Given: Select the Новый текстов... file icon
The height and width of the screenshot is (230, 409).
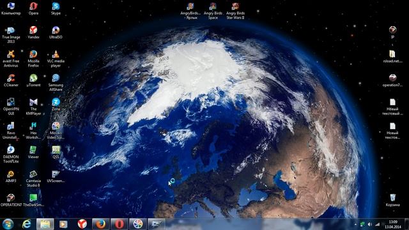Looking at the screenshot, I should pyautogui.click(x=392, y=130).
